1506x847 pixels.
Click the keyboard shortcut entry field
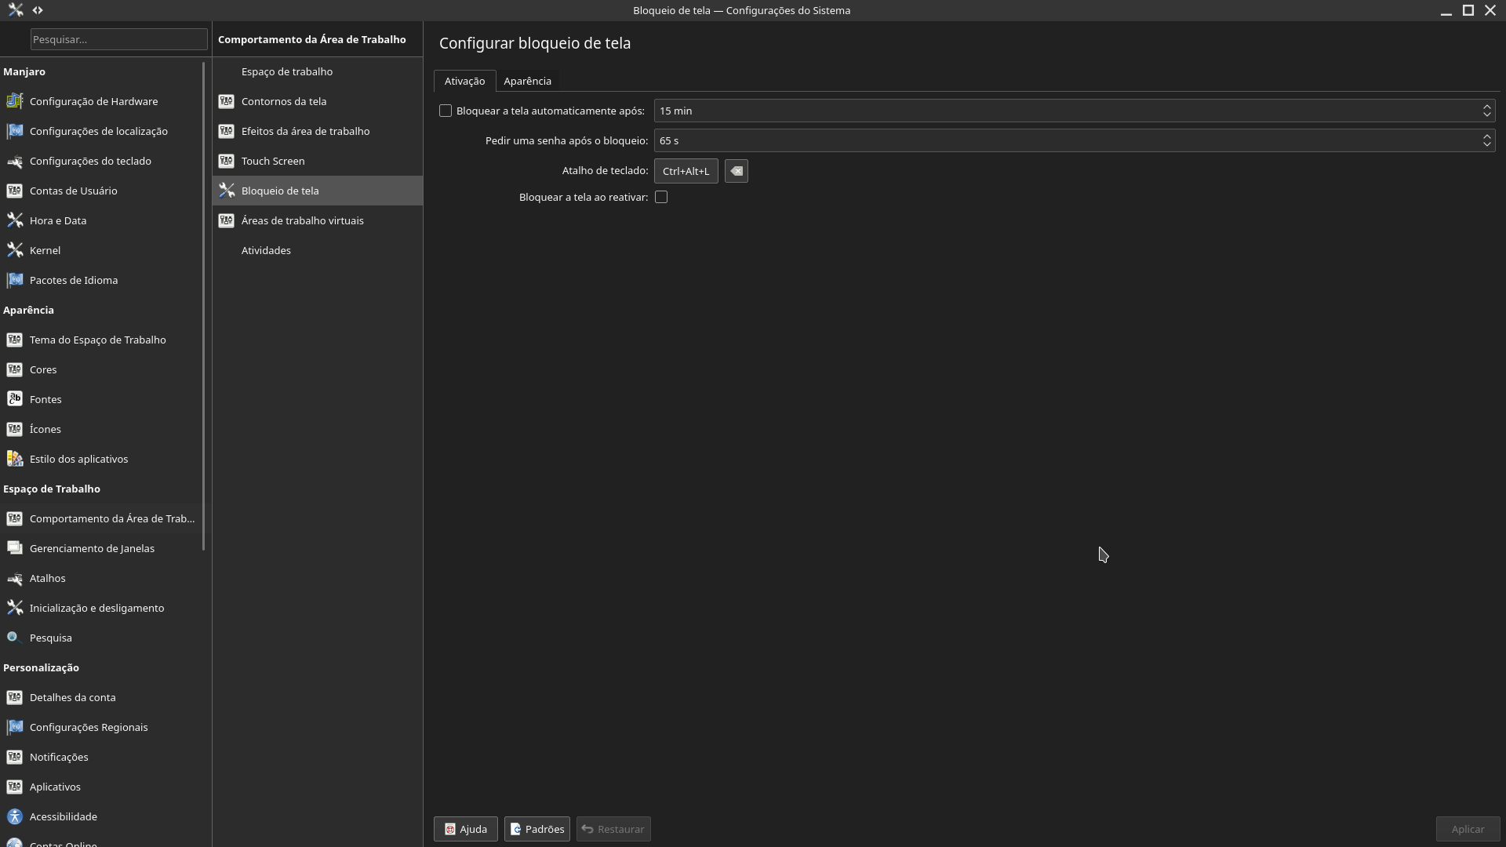pos(686,169)
